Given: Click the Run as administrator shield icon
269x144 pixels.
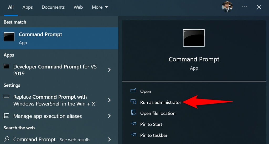Looking at the screenshot, I should coord(133,102).
